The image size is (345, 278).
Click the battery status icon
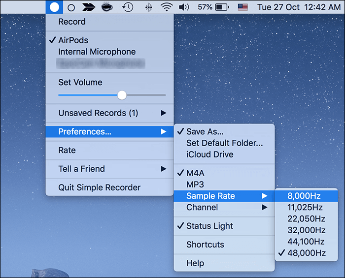coord(222,7)
